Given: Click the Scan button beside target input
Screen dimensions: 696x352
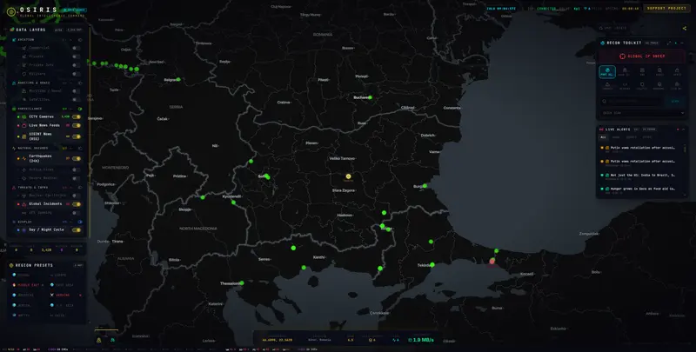Looking at the screenshot, I should tap(675, 101).
